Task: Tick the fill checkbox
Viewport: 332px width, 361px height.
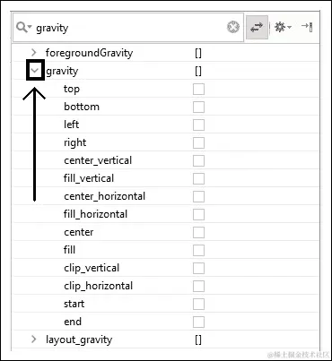Action: (198, 250)
